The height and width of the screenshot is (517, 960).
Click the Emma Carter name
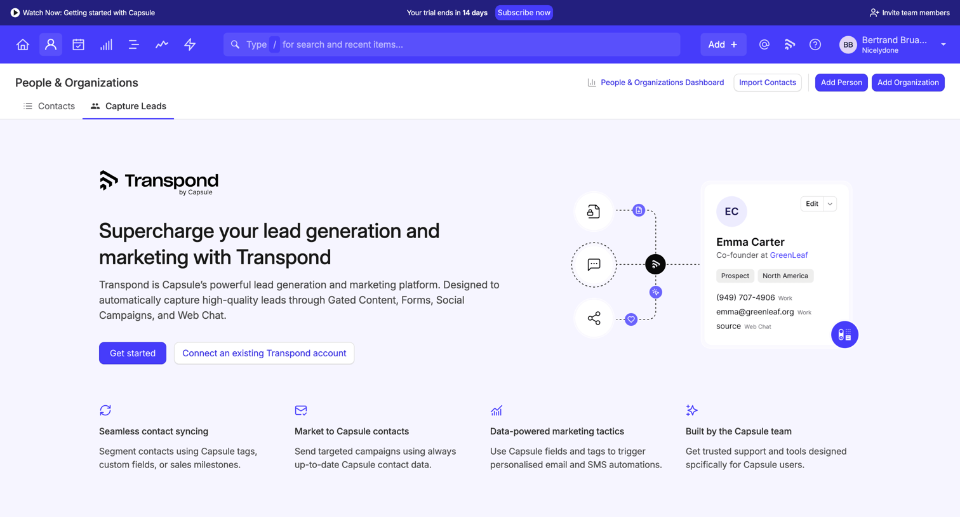point(750,242)
